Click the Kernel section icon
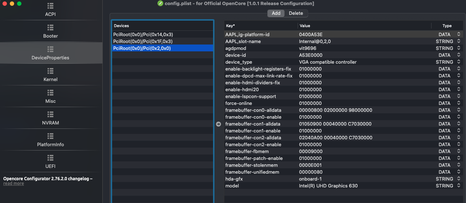This screenshot has height=203, width=466. pos(50,71)
